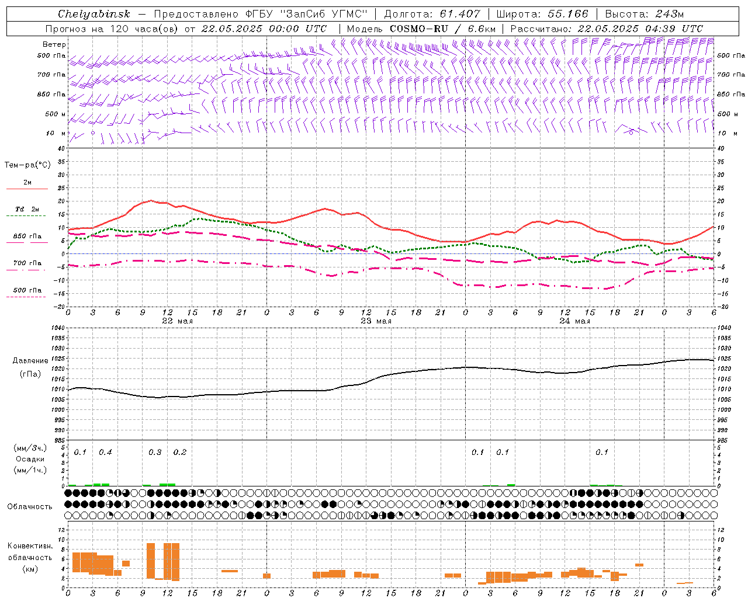Click the "Ветер" wind panel label
The height and width of the screenshot is (598, 748).
[54, 44]
